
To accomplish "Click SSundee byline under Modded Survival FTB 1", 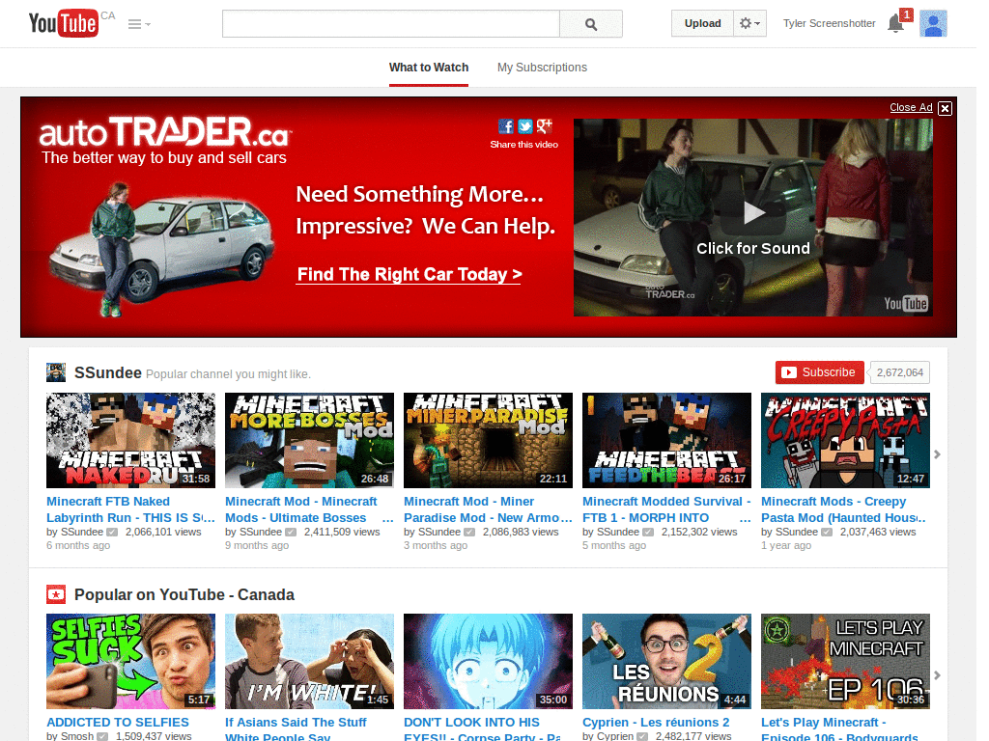I will click(x=617, y=532).
